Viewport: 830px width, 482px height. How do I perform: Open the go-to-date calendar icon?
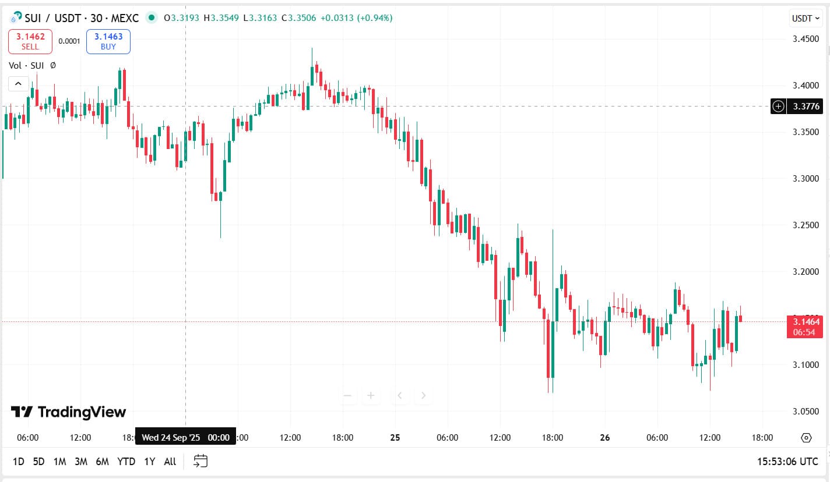coord(201,461)
